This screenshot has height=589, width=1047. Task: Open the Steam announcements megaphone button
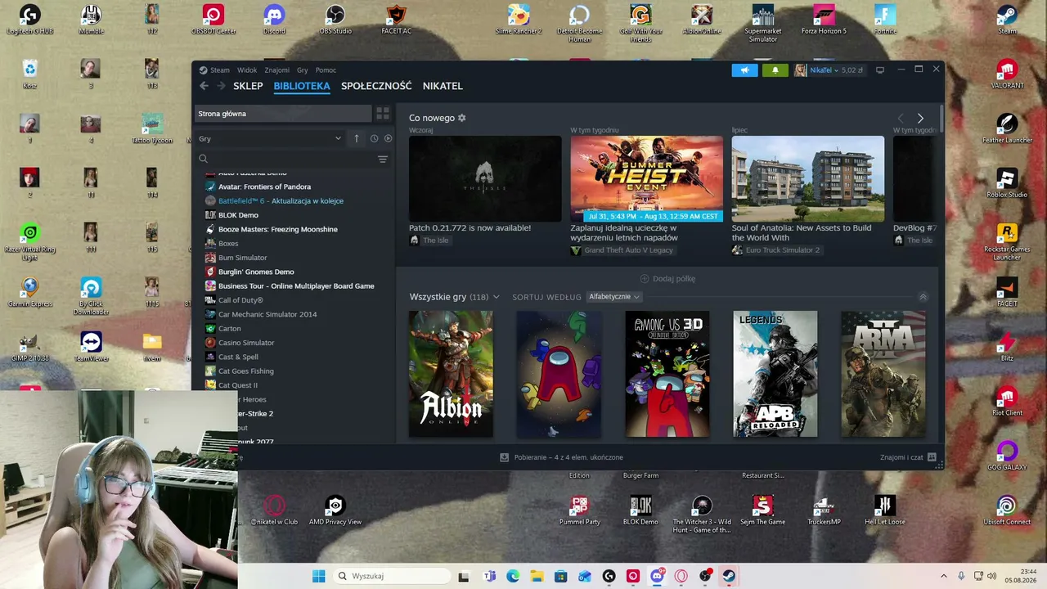tap(744, 70)
